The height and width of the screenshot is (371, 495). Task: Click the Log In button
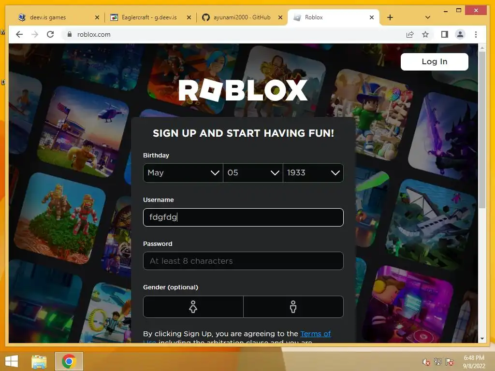[435, 61]
